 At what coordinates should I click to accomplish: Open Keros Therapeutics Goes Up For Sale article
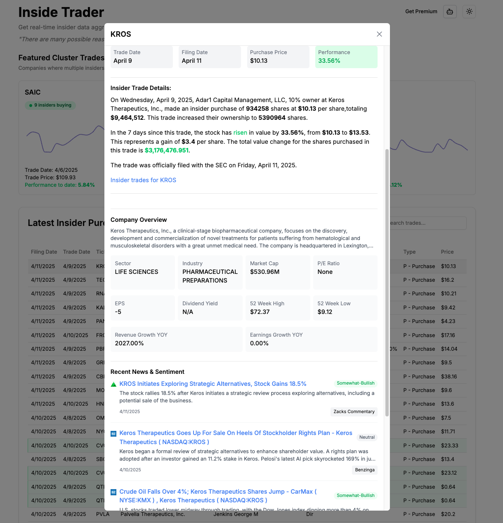pyautogui.click(x=236, y=437)
